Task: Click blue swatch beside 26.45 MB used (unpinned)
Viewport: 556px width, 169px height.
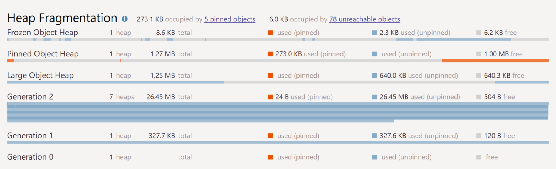Action: coord(374,97)
